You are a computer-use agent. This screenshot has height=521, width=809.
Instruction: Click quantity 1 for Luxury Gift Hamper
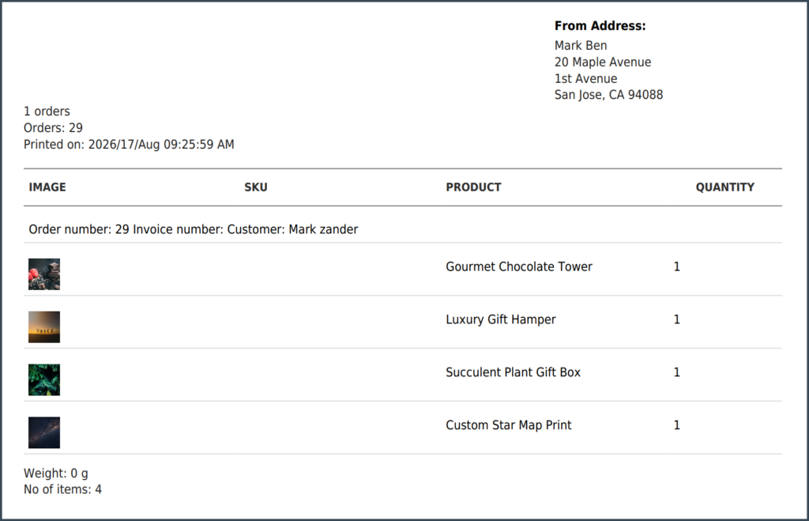coord(677,319)
